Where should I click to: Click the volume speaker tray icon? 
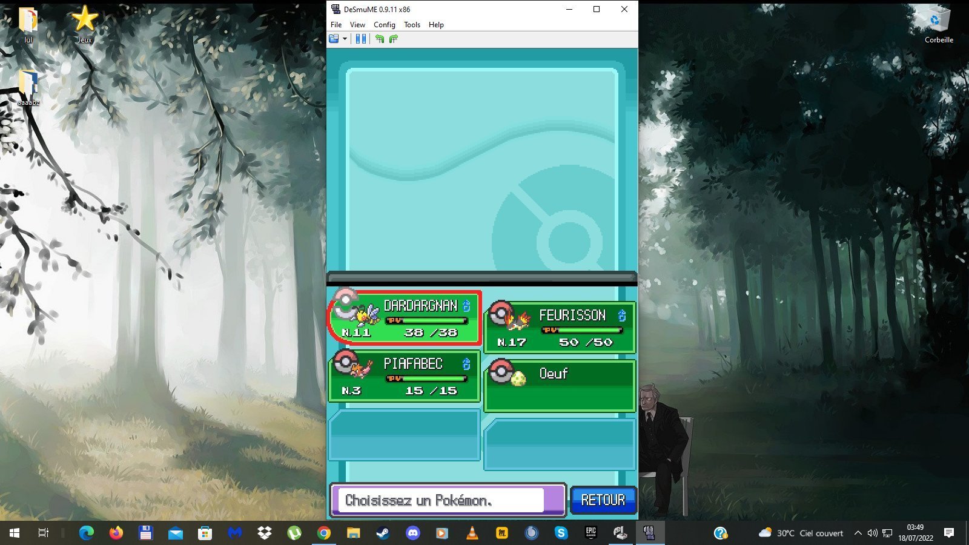point(872,533)
